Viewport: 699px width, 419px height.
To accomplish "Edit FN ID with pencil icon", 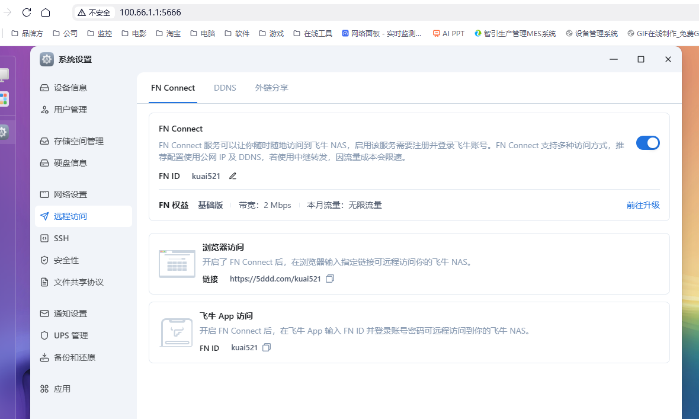I will (233, 176).
